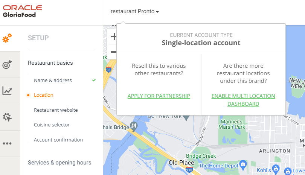The height and width of the screenshot is (175, 305).
Task: Open the three-dots more icon in sidebar
Action: (x=7, y=143)
